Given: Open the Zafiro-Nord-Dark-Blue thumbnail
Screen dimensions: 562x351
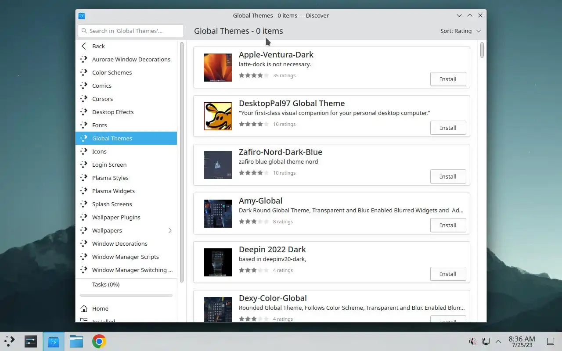Looking at the screenshot, I should (x=218, y=165).
